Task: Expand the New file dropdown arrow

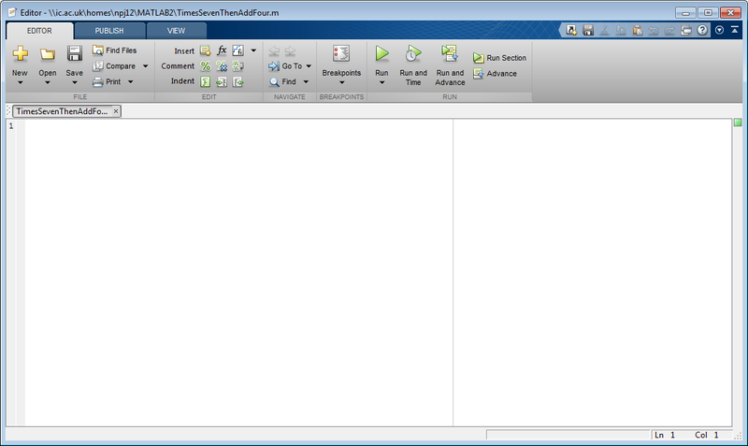Action: (x=20, y=83)
